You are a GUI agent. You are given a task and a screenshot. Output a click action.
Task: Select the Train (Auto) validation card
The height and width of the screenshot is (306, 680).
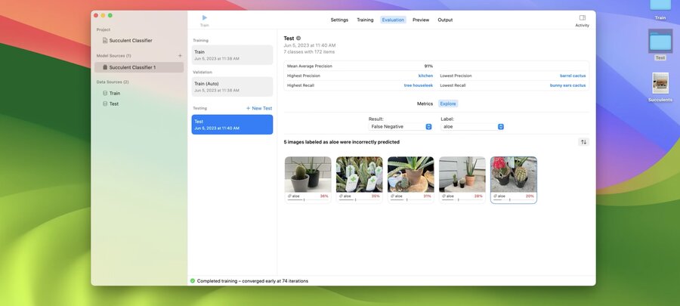[x=233, y=87]
